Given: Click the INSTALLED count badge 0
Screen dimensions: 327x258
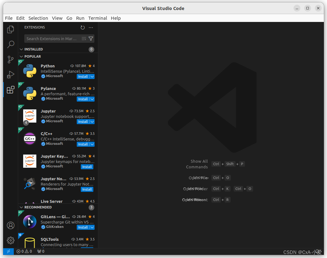Looking at the screenshot, I should point(91,49).
